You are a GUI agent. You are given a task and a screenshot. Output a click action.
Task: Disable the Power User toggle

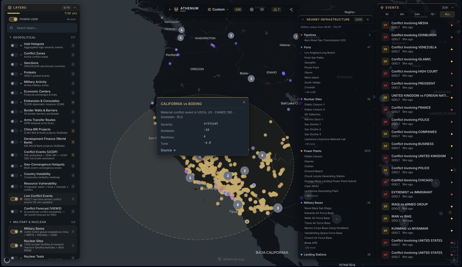tap(13, 19)
